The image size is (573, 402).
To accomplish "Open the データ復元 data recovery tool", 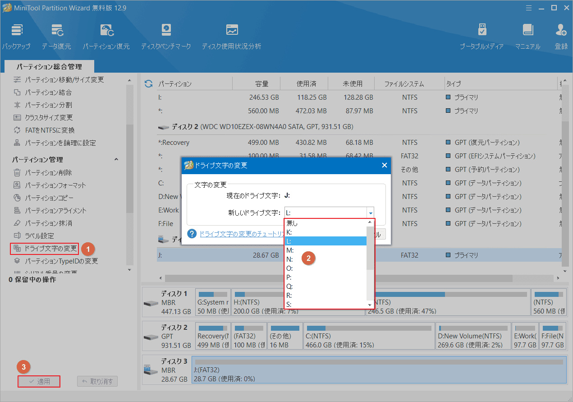I will tap(56, 37).
